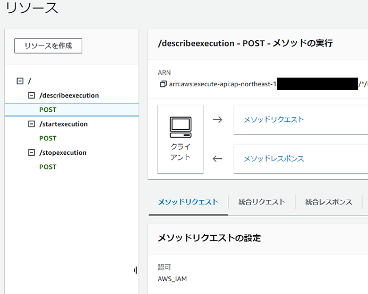Switch to the 統合リクエスト tab
The image size is (368, 294).
[x=262, y=202]
